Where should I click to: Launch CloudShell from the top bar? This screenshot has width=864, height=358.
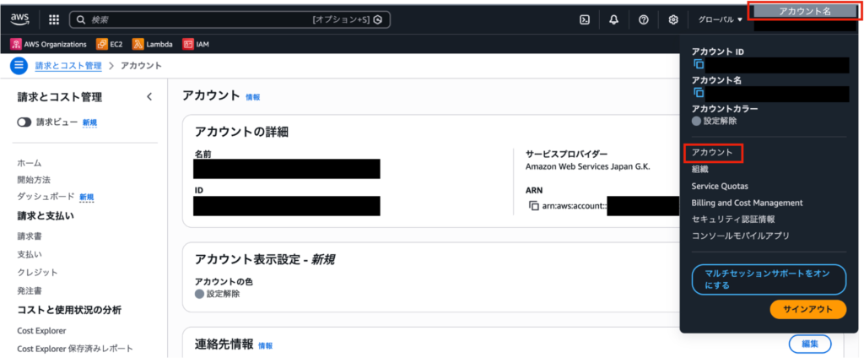click(583, 19)
